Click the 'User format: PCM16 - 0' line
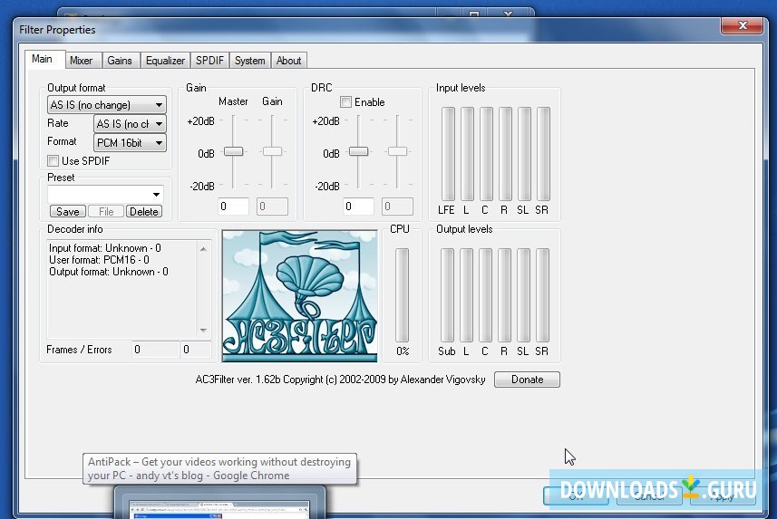777x519 pixels. 99,260
